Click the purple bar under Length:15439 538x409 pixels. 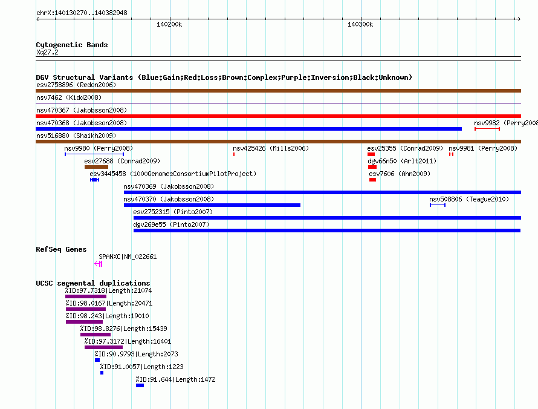point(96,335)
